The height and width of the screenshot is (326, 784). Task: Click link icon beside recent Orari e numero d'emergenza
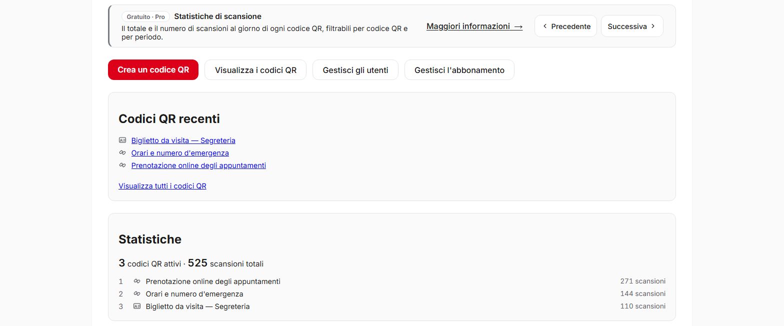[x=122, y=152]
